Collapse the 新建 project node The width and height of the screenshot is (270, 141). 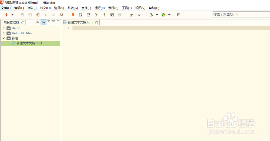pyautogui.click(x=4, y=38)
